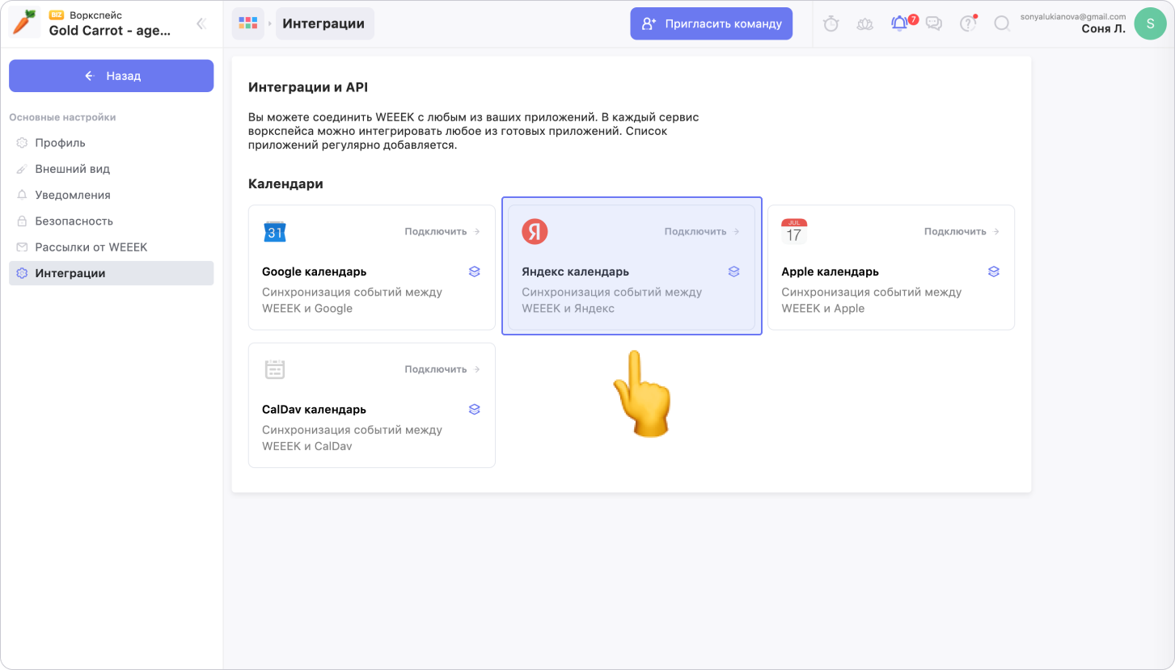Click layers icon on Google календарь card
Image resolution: width=1175 pixels, height=670 pixels.
(x=475, y=272)
